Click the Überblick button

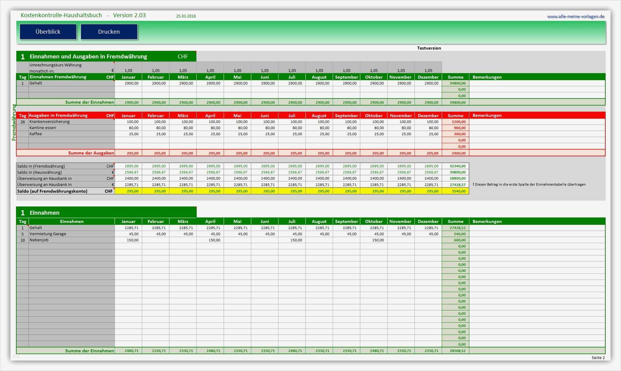click(x=48, y=32)
